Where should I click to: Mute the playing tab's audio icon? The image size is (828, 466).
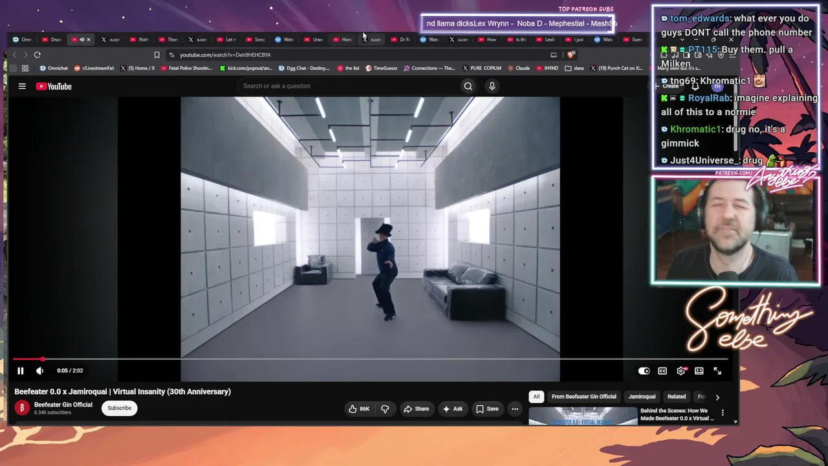tap(82, 39)
